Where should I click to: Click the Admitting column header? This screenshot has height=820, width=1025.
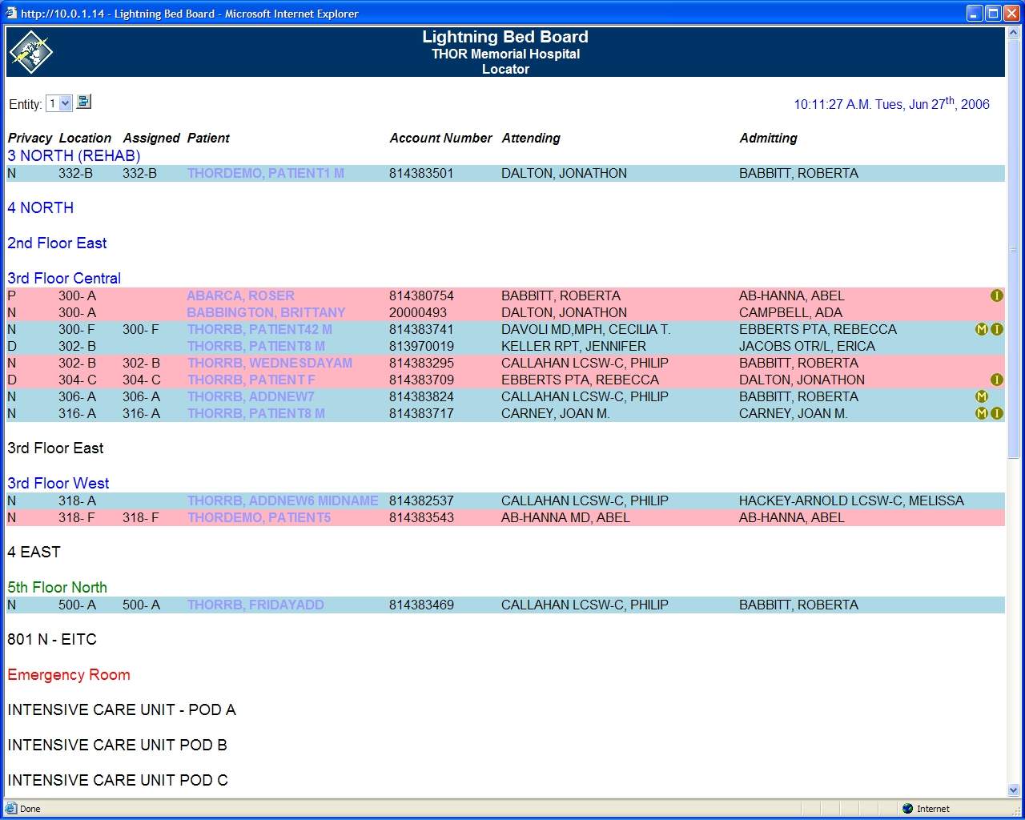pyautogui.click(x=768, y=138)
